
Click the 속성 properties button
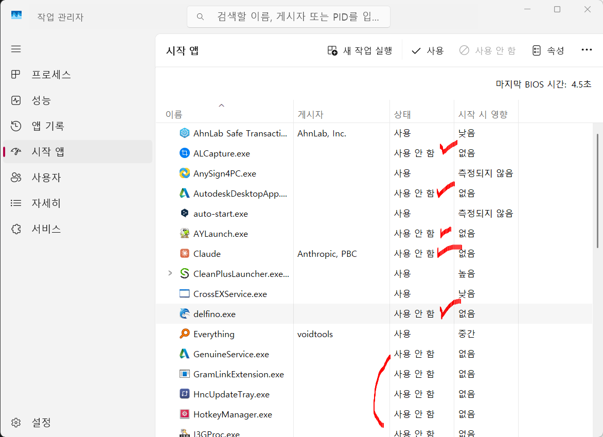(x=548, y=50)
